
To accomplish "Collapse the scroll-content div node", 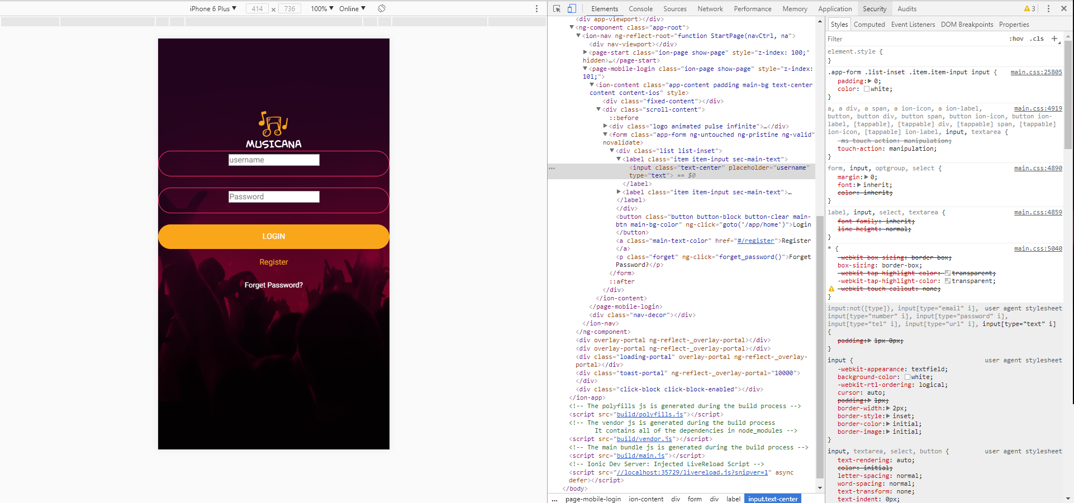I will pos(598,109).
